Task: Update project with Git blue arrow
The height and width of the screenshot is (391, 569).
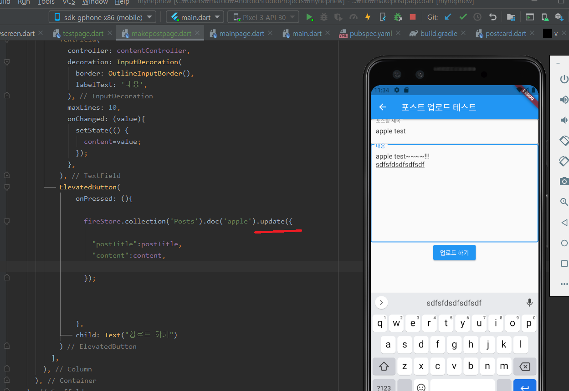Action: 448,17
